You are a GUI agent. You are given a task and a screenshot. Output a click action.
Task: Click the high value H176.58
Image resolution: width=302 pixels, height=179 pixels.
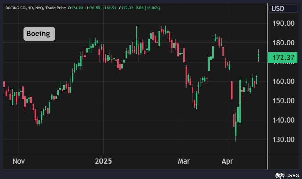[x=93, y=8]
